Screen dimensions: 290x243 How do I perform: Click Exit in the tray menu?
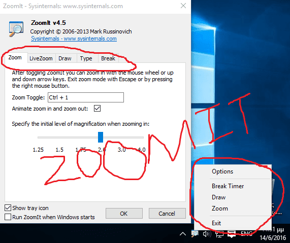pos(216,223)
